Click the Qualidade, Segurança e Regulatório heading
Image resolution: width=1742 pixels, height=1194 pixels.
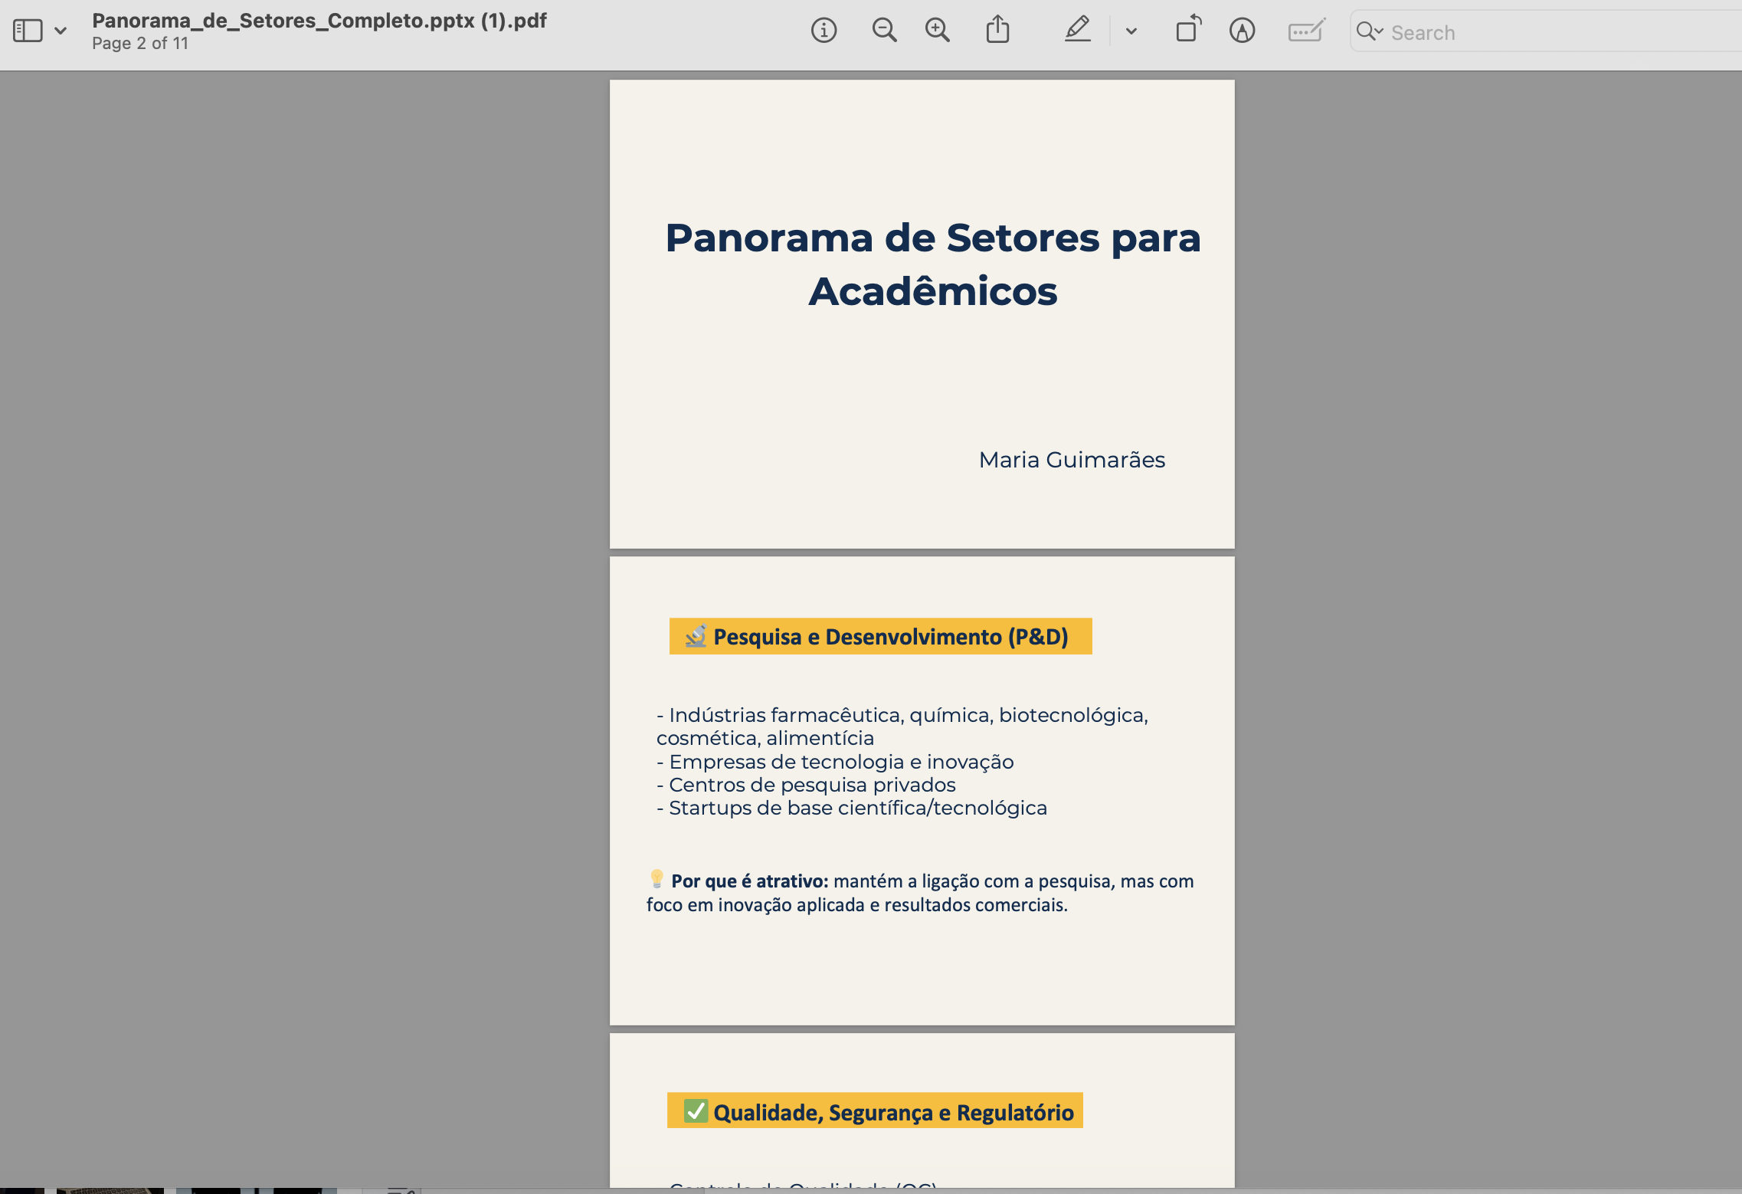(x=893, y=1112)
